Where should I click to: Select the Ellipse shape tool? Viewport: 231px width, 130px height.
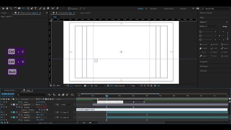(x=28, y=9)
